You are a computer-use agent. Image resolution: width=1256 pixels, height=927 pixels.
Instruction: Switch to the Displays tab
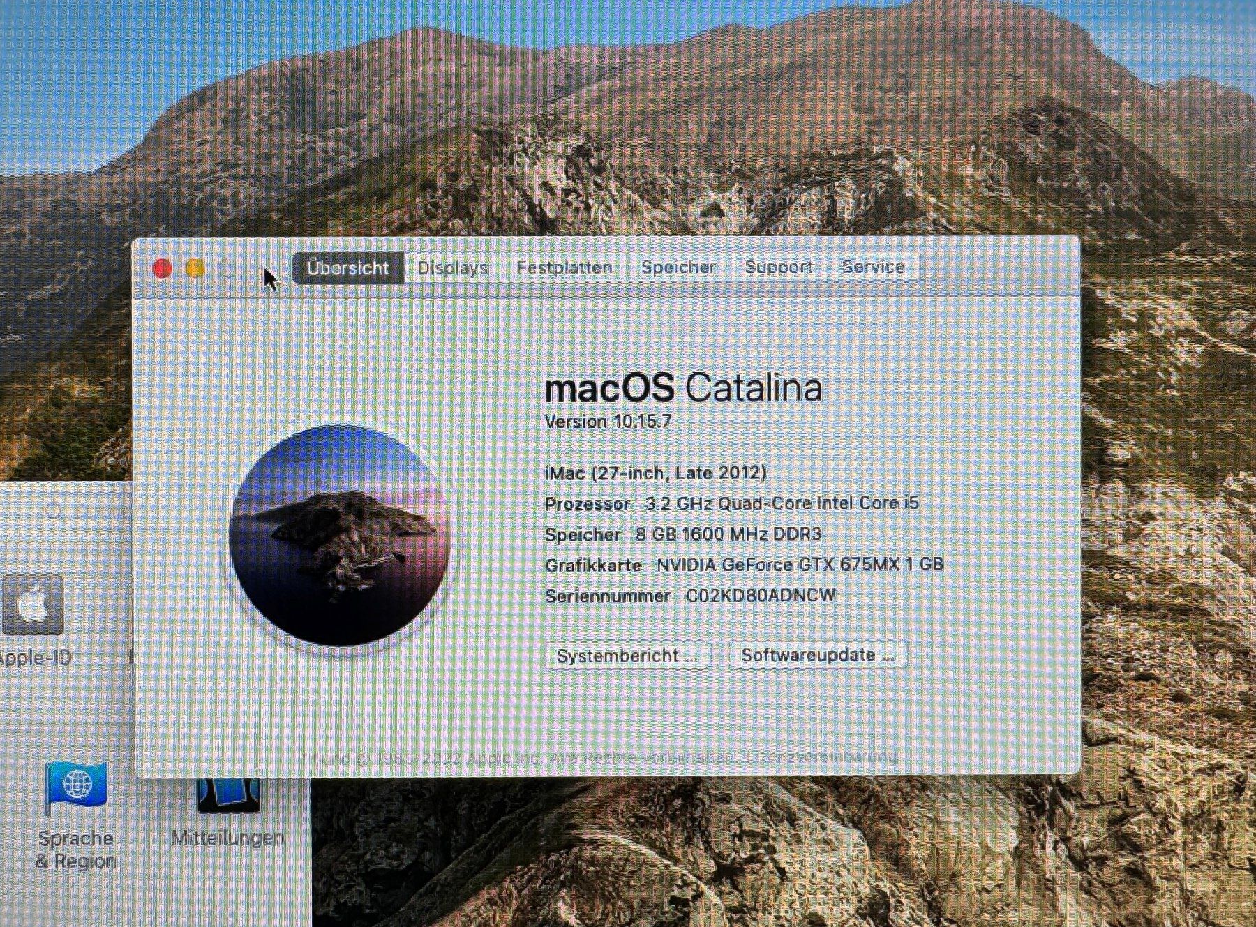click(452, 268)
